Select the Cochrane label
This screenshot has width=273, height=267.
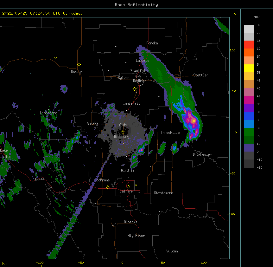click(x=102, y=180)
